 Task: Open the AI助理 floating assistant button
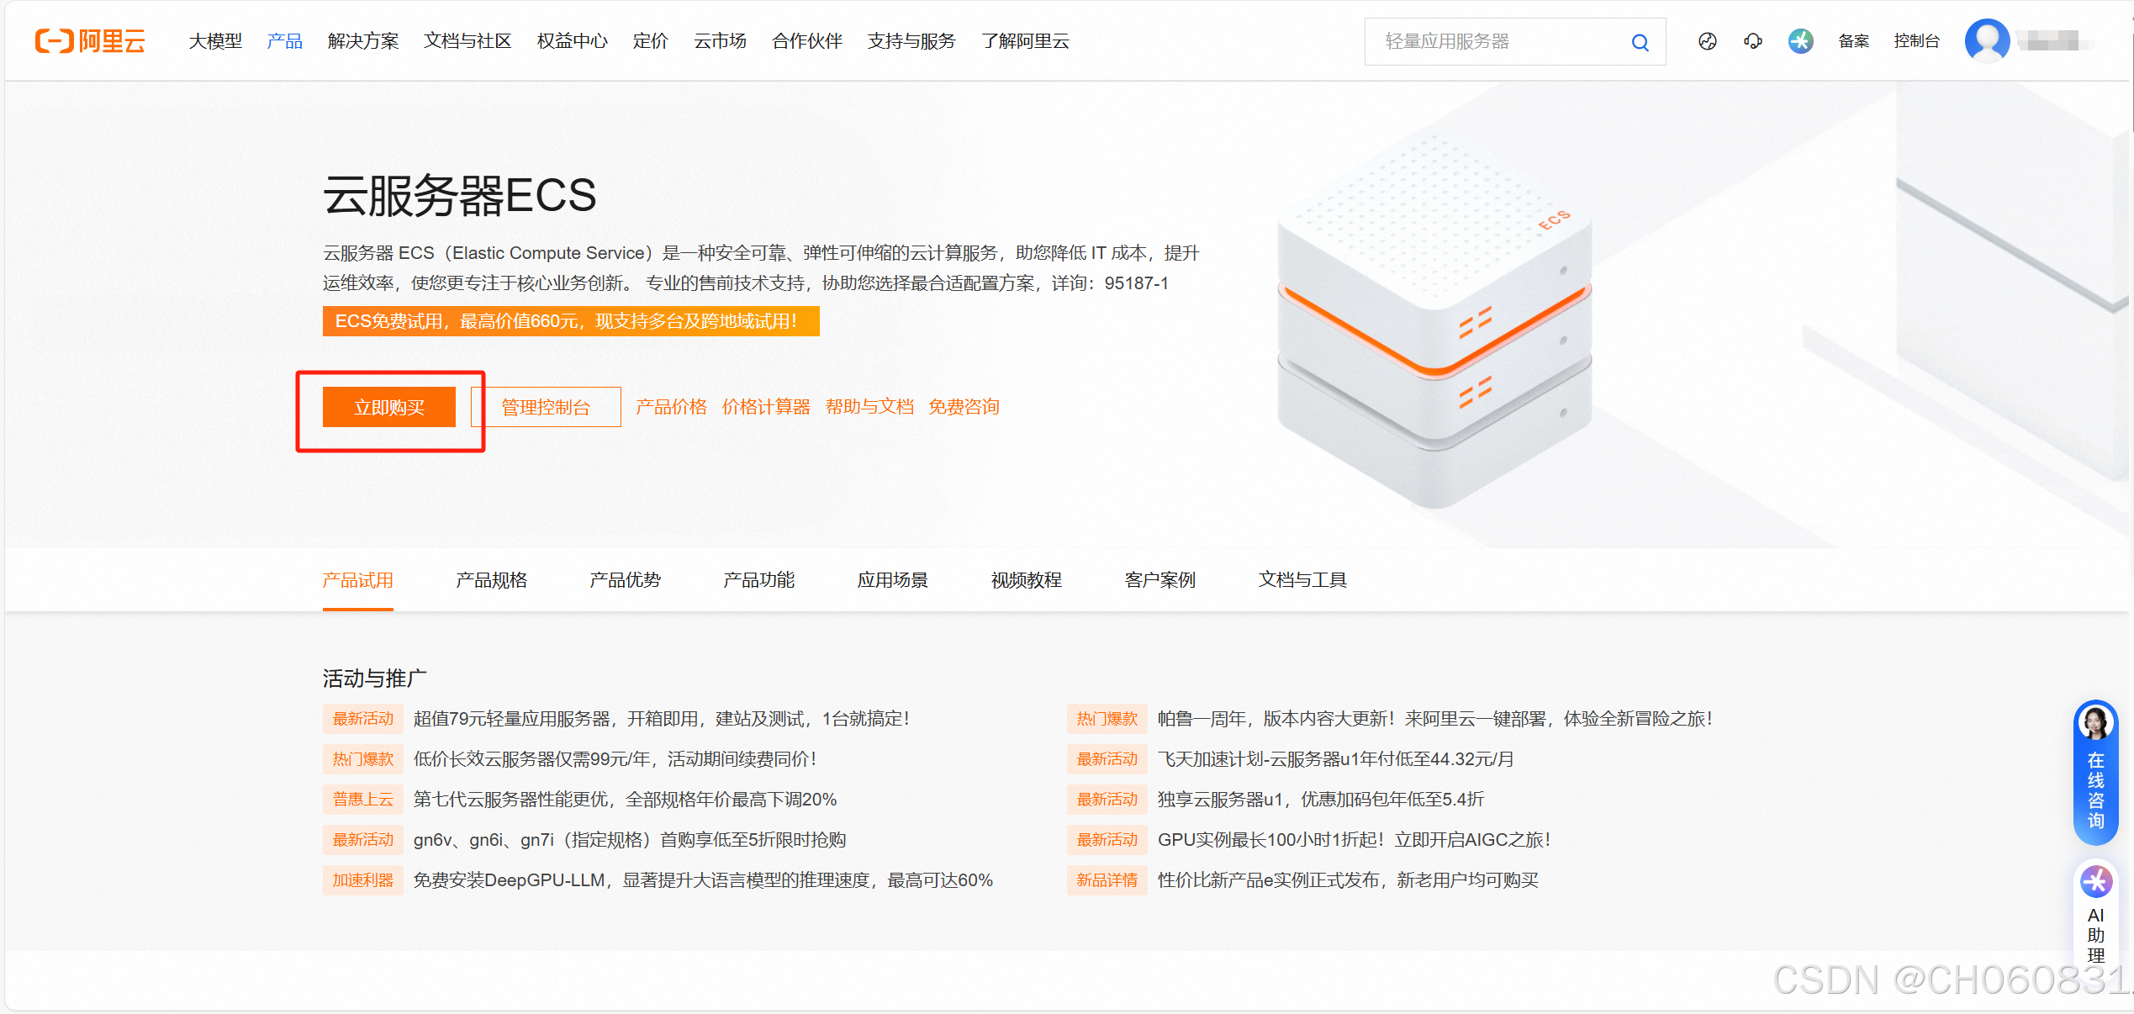[2095, 915]
